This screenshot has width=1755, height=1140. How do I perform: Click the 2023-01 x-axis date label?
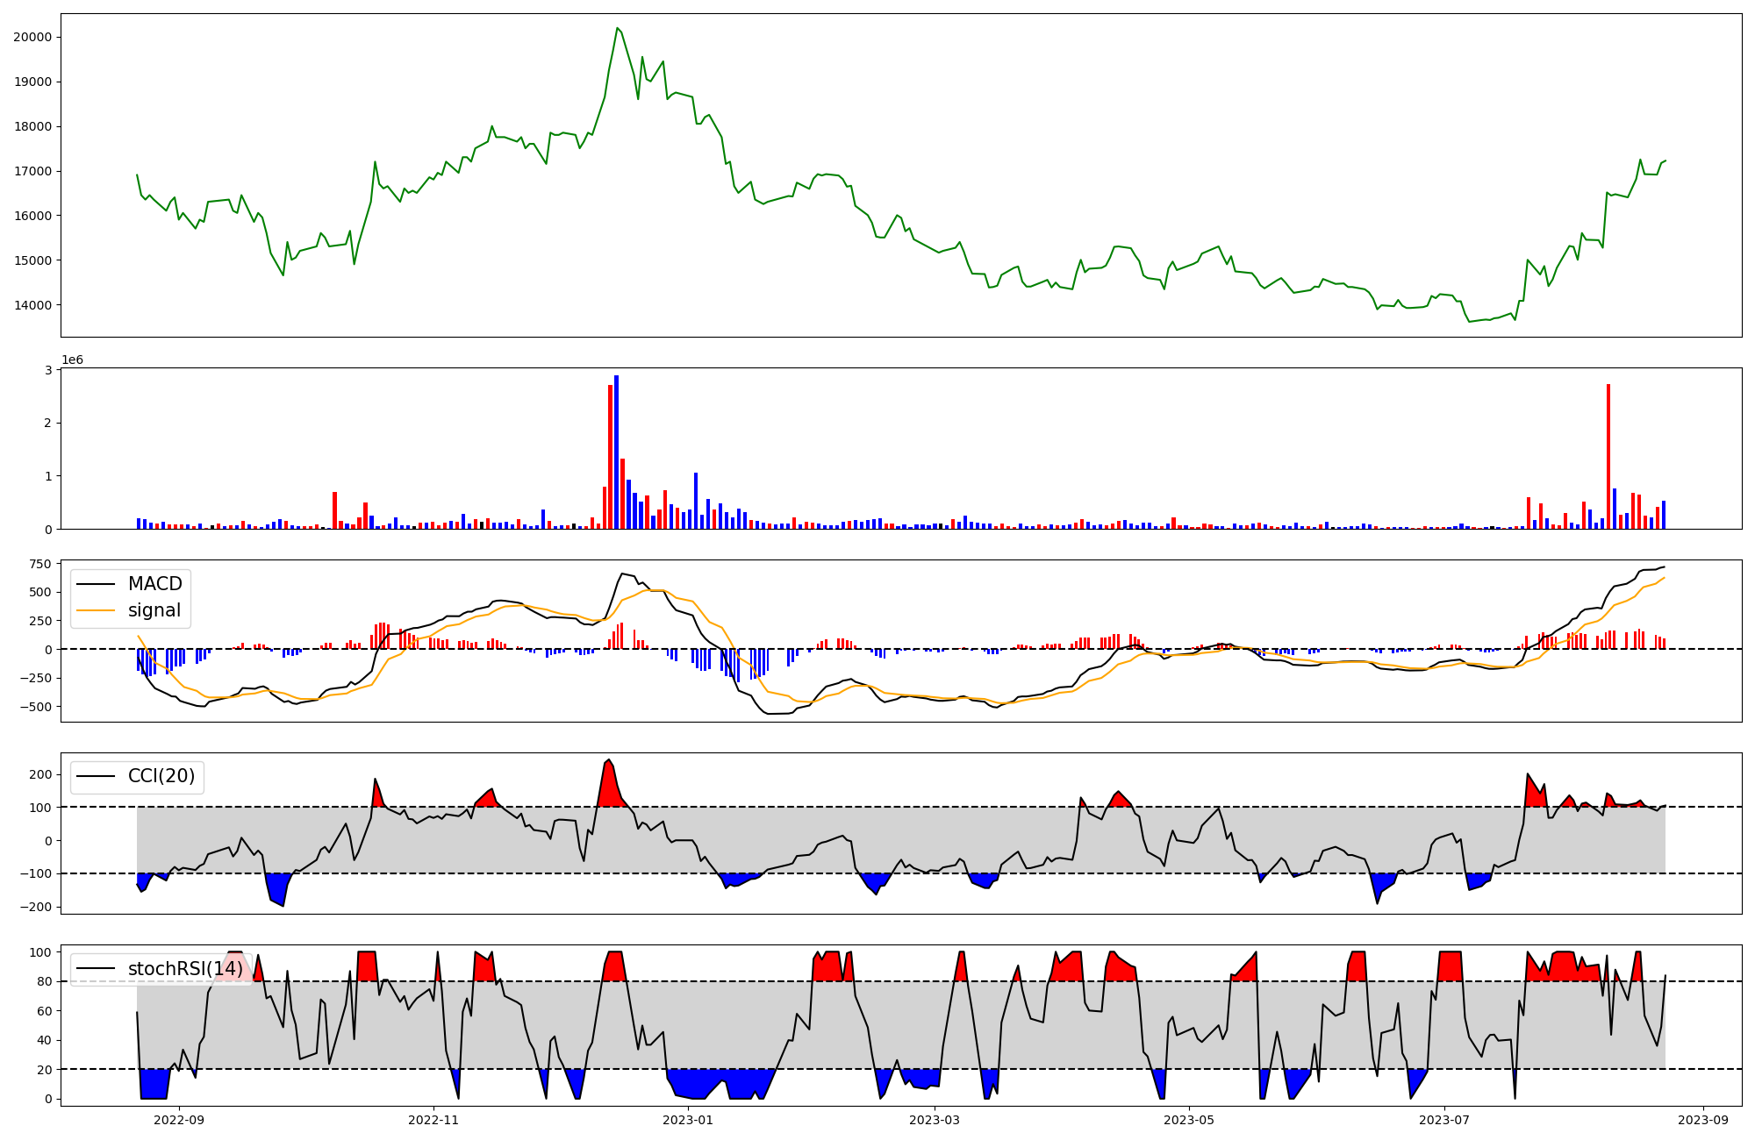(x=688, y=1120)
